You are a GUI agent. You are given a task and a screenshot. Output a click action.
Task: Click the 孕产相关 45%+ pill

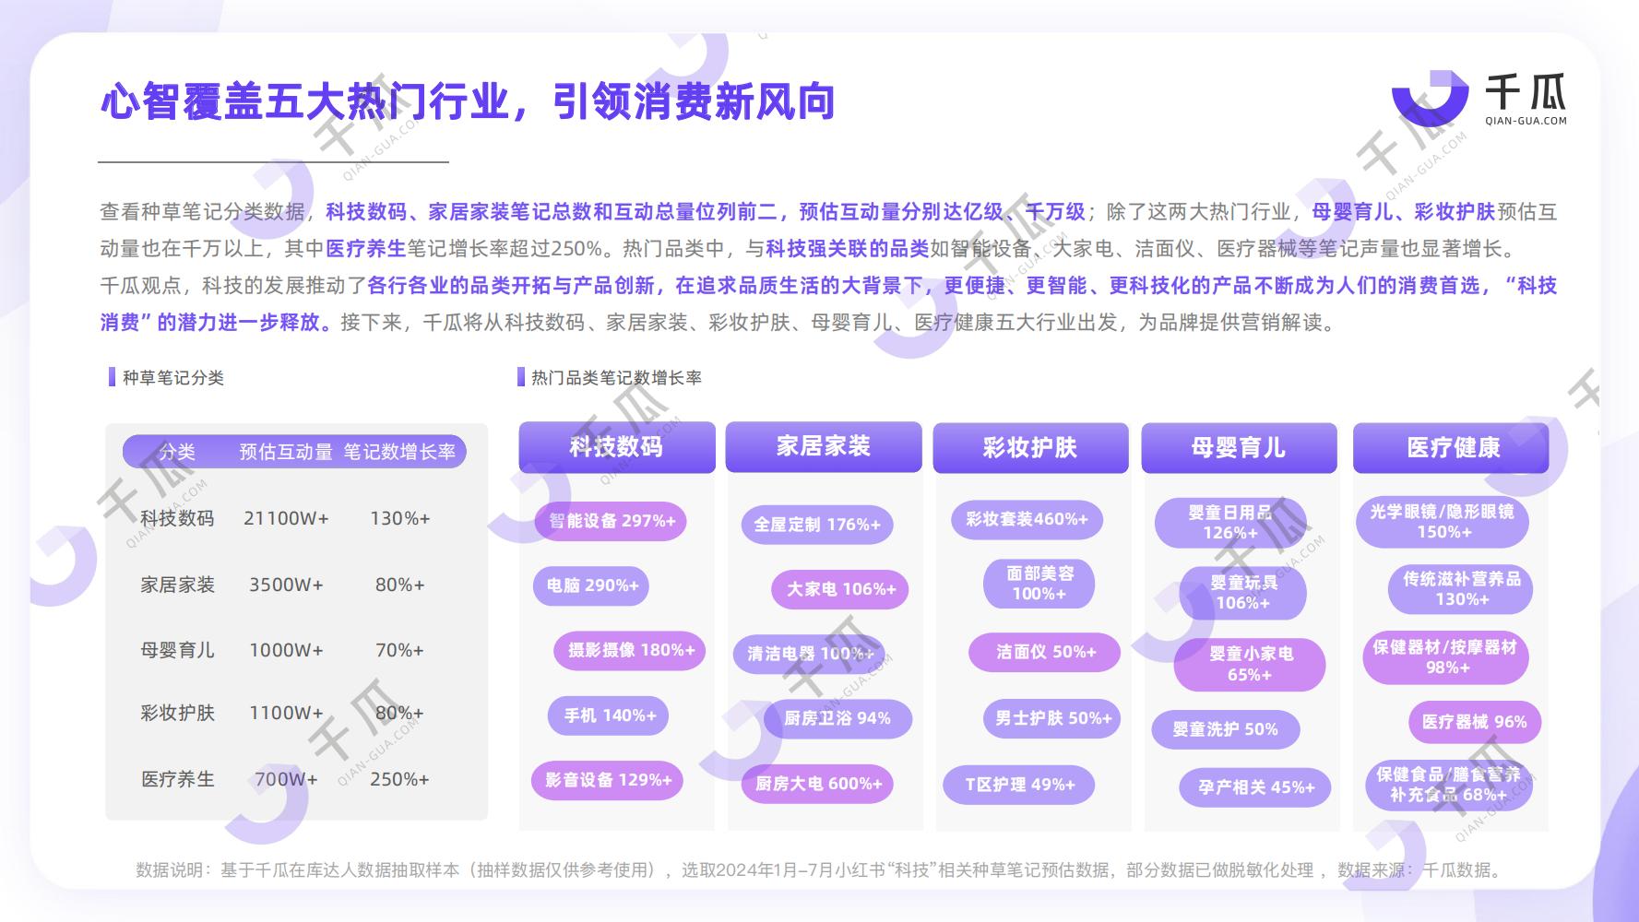point(1255,787)
